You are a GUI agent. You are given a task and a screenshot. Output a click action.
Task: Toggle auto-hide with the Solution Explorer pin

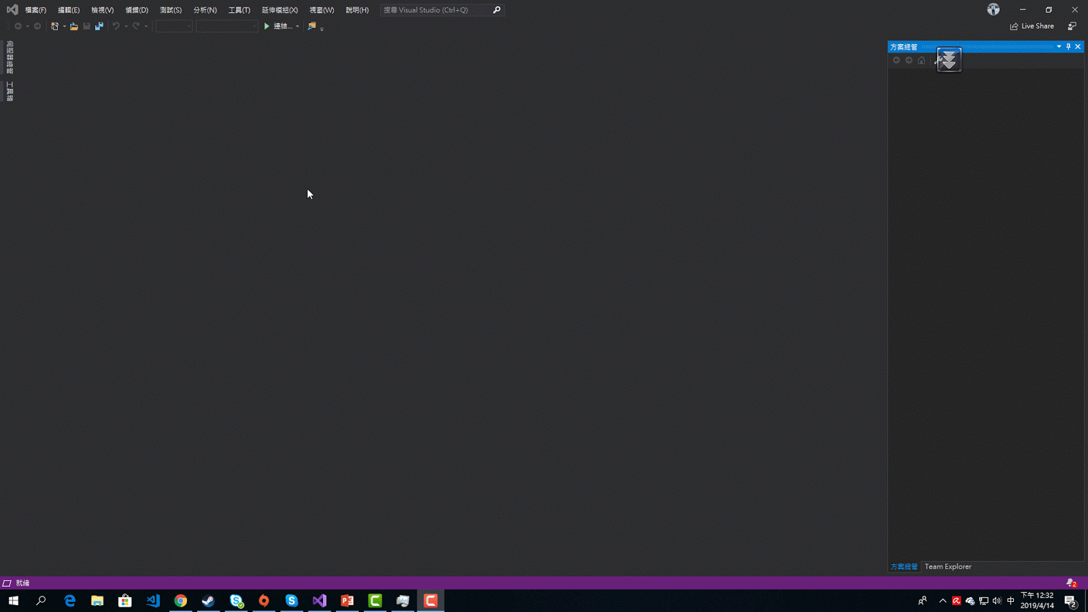(1068, 46)
